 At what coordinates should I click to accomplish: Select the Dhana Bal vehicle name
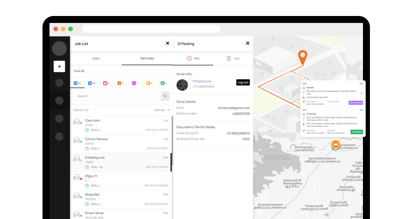pyautogui.click(x=92, y=194)
